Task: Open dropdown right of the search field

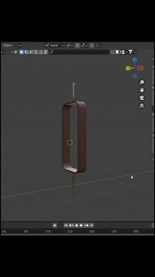Action: click(x=112, y=52)
